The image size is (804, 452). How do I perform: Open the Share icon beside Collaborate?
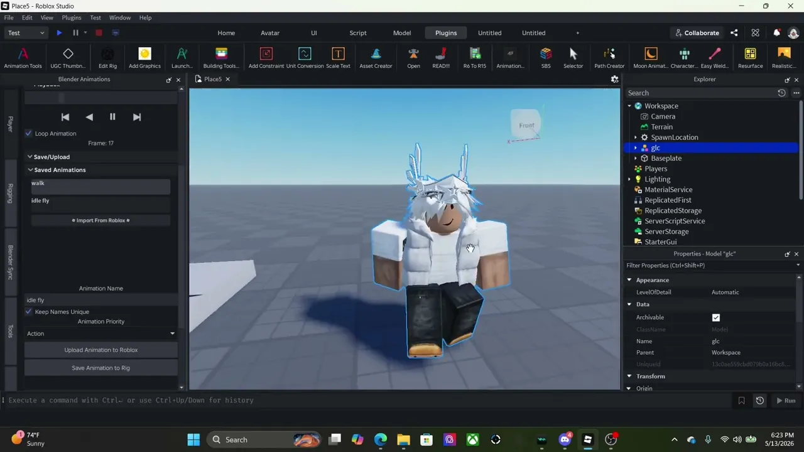[734, 33]
